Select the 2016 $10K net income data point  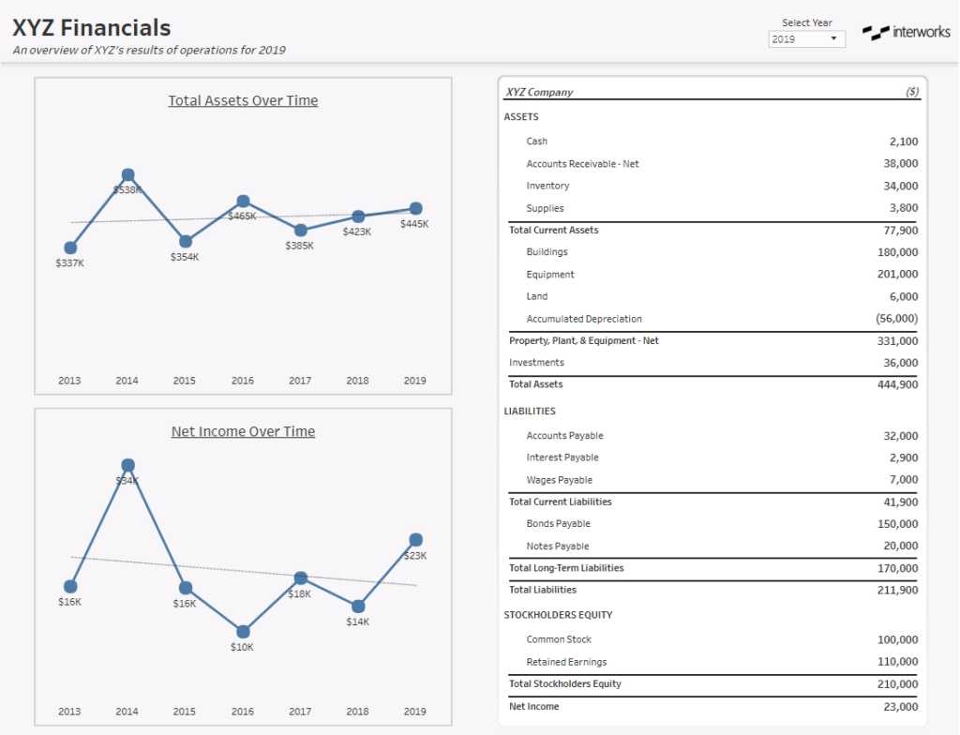pyautogui.click(x=243, y=632)
